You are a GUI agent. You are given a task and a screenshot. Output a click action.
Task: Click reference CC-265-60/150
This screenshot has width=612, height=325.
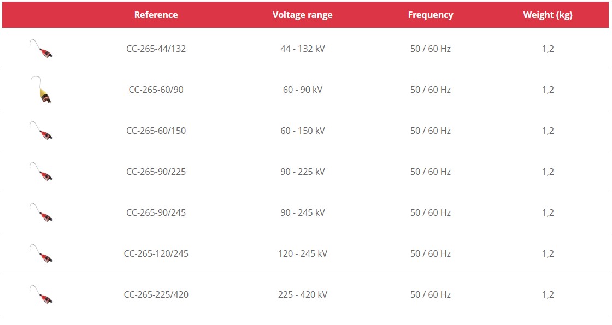156,131
